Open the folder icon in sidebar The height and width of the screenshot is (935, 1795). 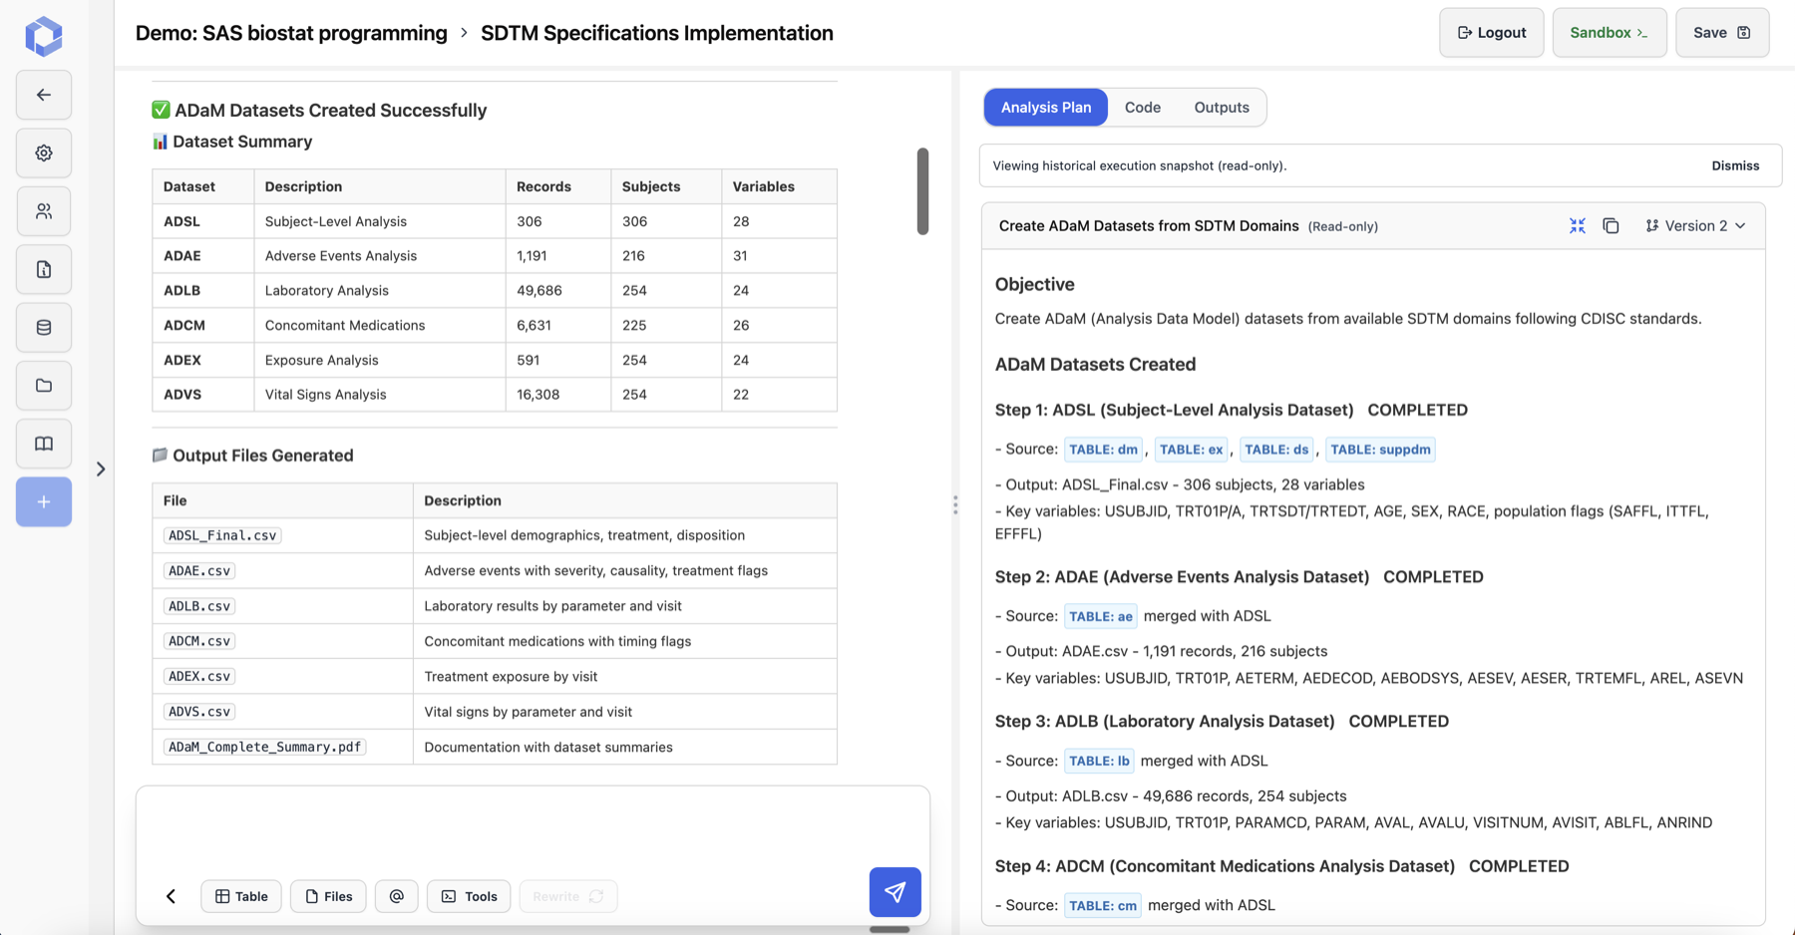point(44,386)
